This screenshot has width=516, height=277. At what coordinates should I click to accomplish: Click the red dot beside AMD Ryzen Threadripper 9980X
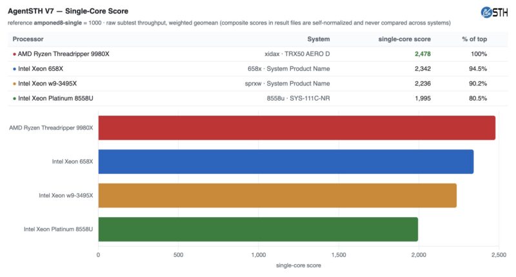click(14, 54)
